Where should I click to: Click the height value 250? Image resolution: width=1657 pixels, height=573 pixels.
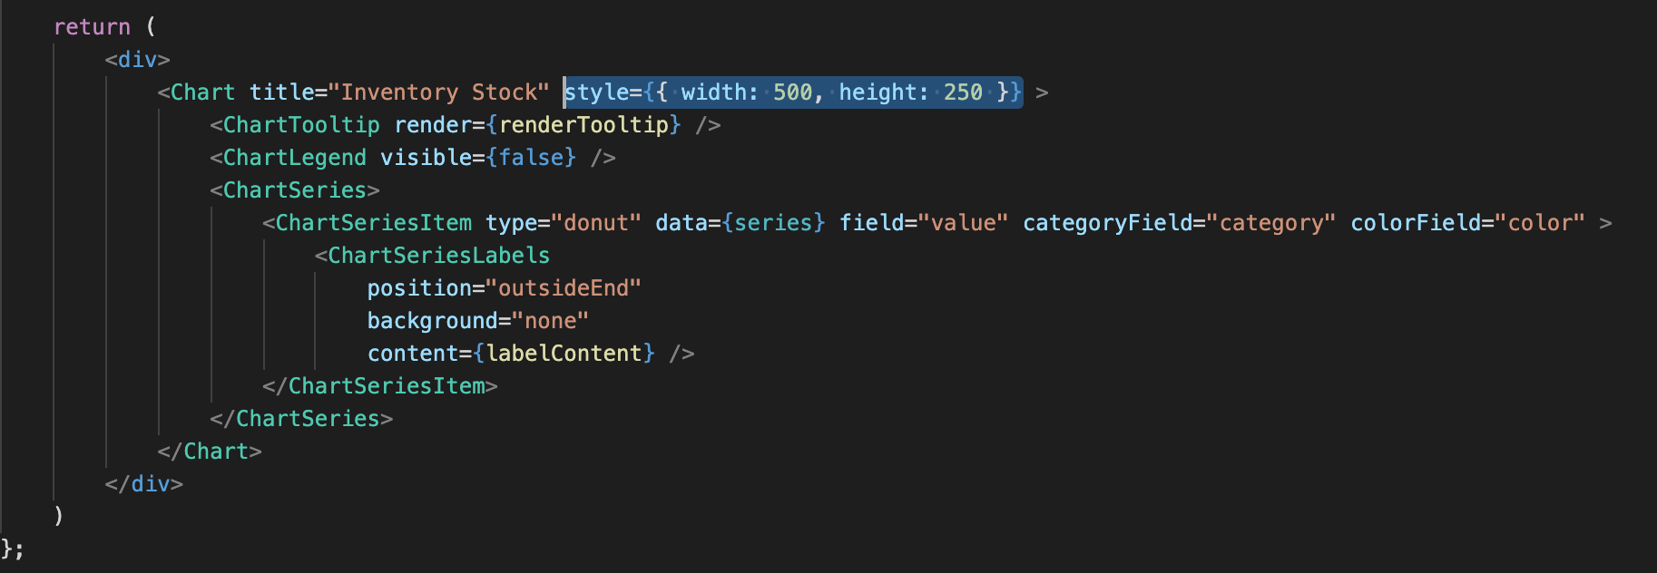(963, 92)
